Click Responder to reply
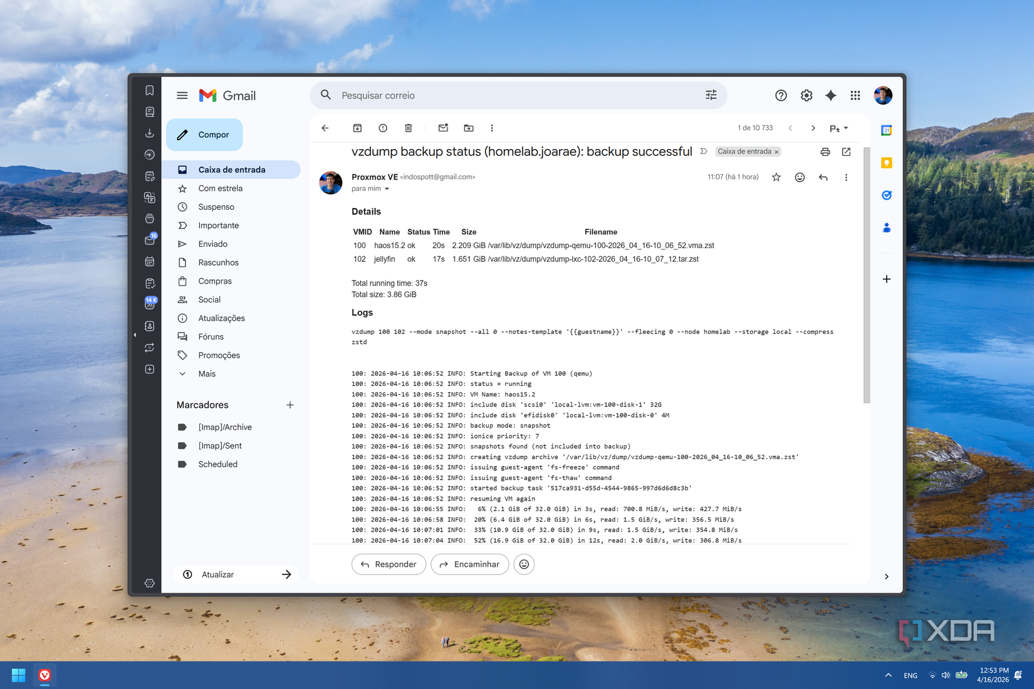Image resolution: width=1034 pixels, height=689 pixels. point(389,564)
